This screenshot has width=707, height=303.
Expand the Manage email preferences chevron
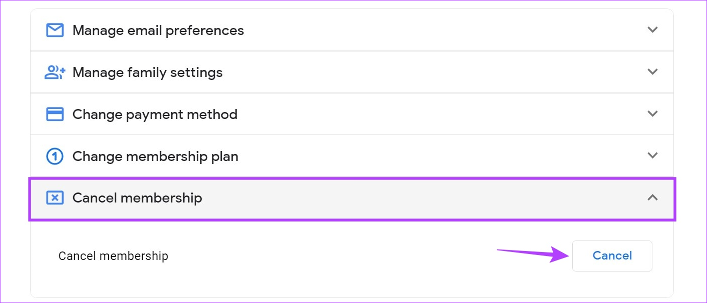pos(652,29)
